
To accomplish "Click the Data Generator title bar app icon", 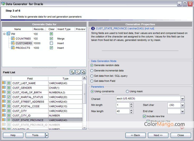I will pos(3,4).
